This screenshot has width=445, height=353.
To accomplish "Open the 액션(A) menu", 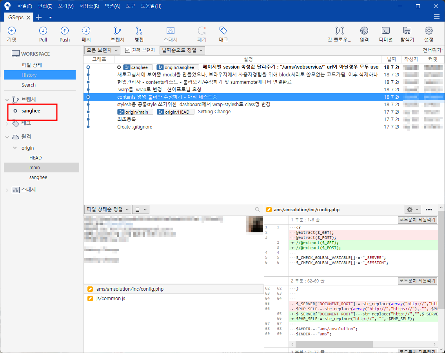I will pos(113,6).
